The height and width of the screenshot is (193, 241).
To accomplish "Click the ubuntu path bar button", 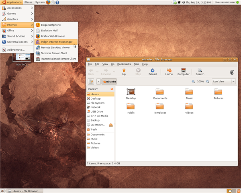I will pyautogui.click(x=109, y=81).
